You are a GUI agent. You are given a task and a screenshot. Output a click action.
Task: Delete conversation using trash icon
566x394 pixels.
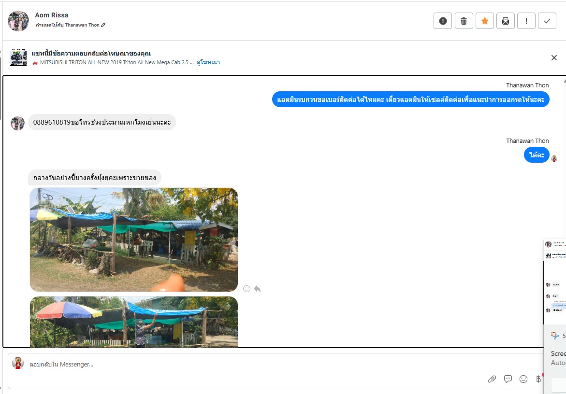464,21
